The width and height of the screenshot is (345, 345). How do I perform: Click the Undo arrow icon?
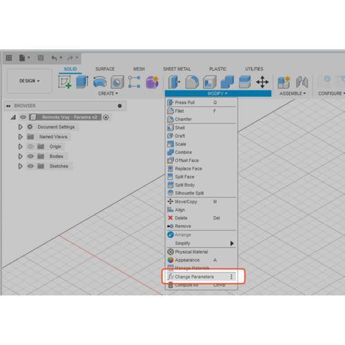(54, 58)
